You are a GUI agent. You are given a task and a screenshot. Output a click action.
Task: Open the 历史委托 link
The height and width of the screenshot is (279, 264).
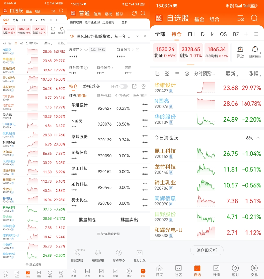coord(108,22)
